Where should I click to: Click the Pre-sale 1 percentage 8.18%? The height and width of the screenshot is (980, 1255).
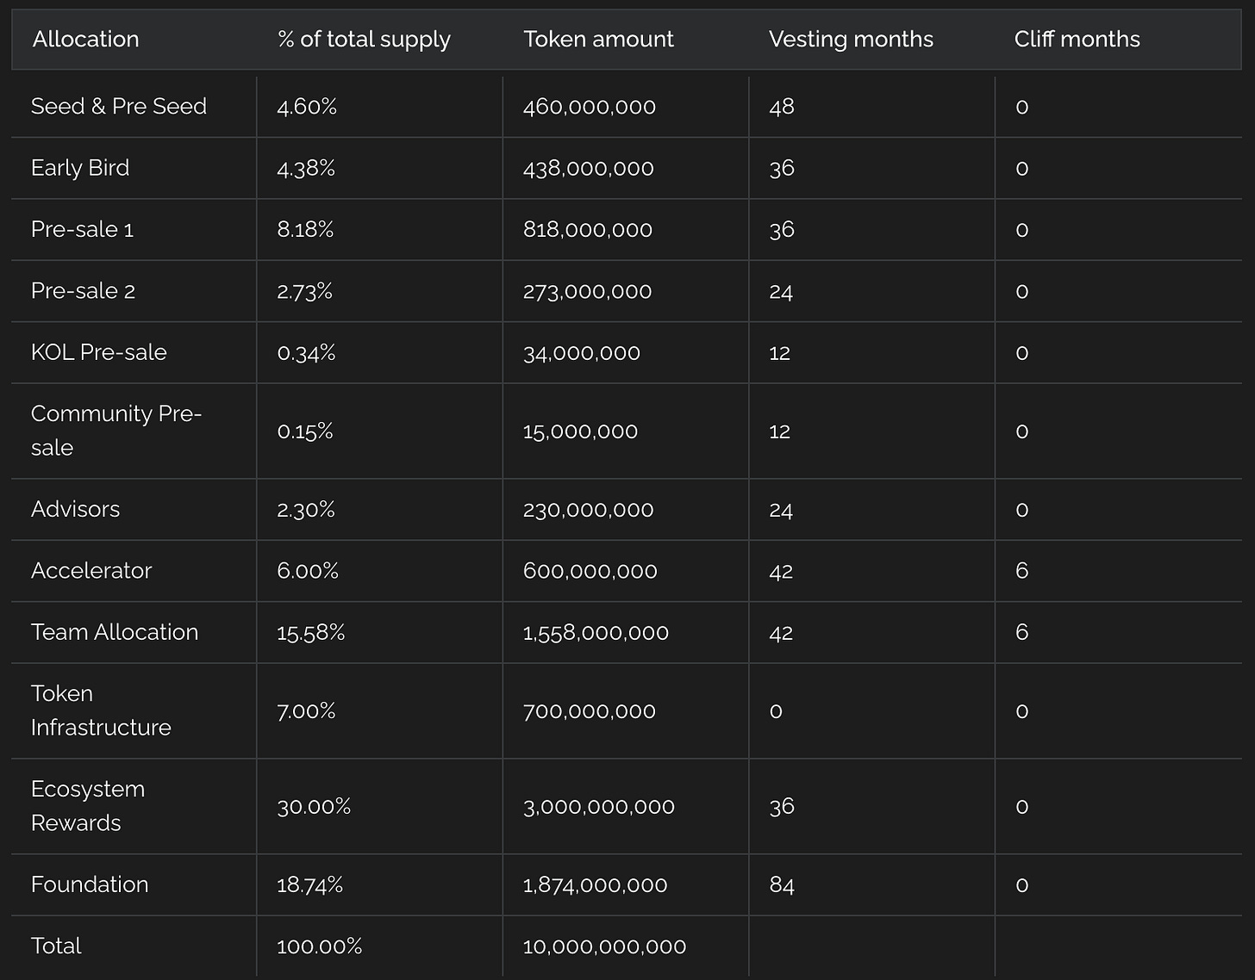pyautogui.click(x=305, y=230)
